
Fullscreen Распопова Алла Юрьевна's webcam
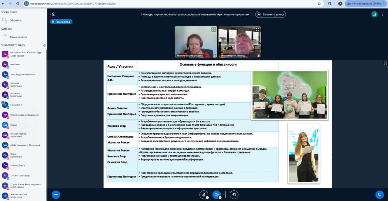click(x=214, y=30)
